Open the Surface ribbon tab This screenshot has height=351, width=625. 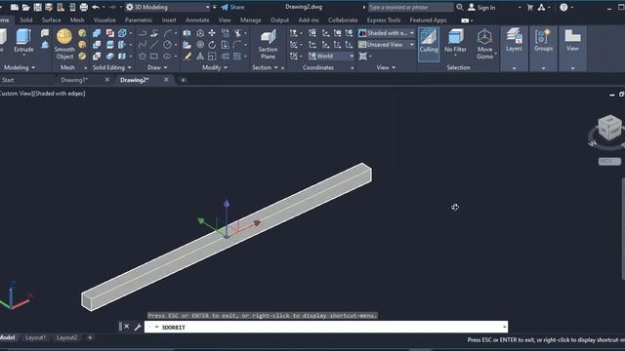coord(52,19)
